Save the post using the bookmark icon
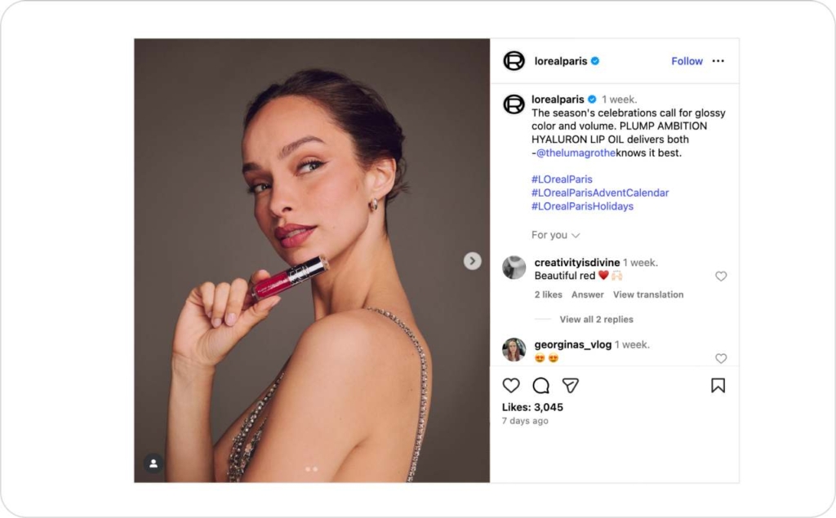Image resolution: width=836 pixels, height=518 pixels. pyautogui.click(x=718, y=385)
